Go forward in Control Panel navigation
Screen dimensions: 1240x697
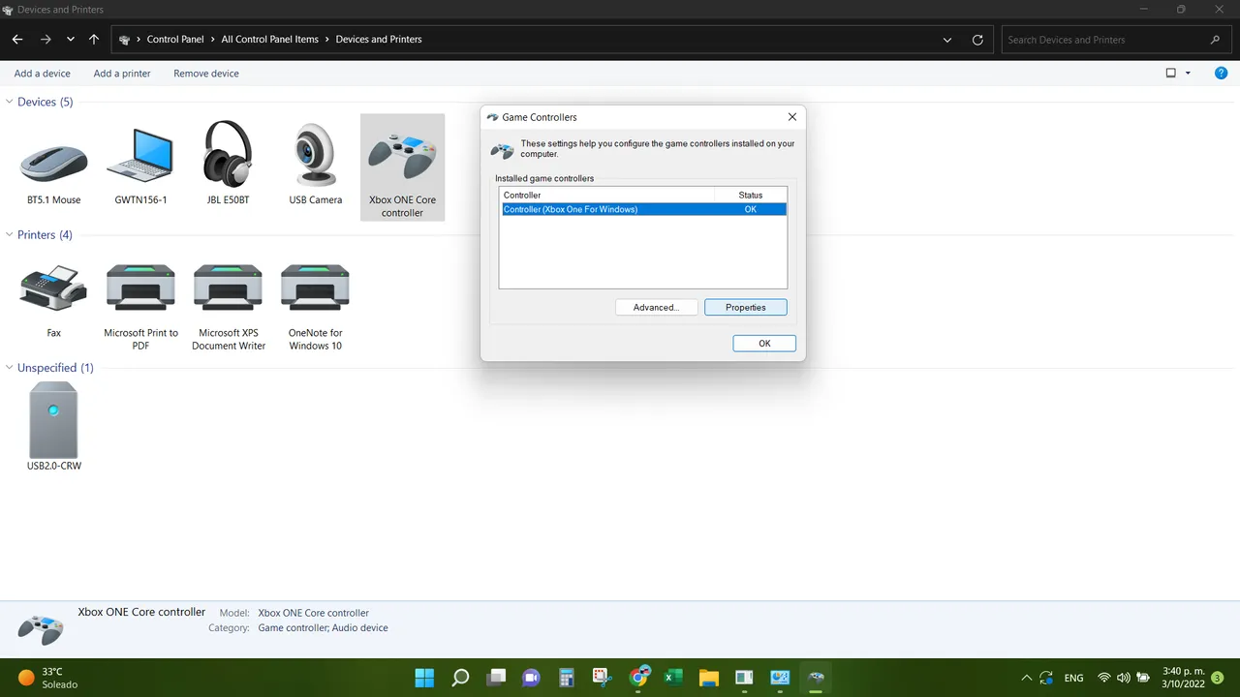[46, 40]
